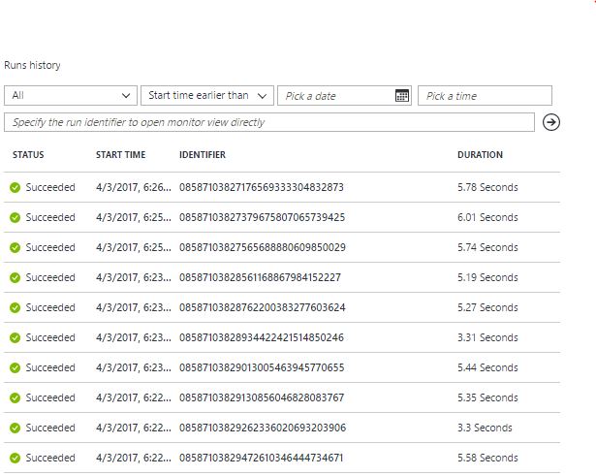Click green check icon of 3.3 Seconds run
Image resolution: width=596 pixels, height=476 pixels.
coord(15,428)
